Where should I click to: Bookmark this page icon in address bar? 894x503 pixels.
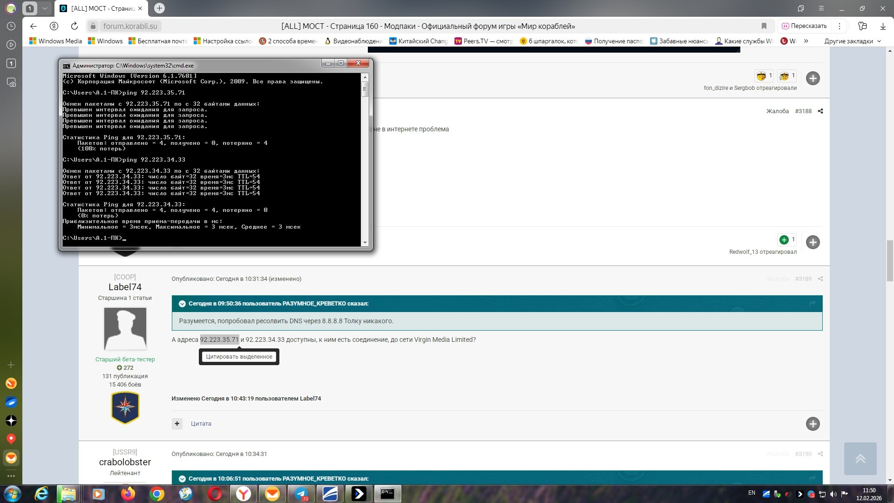click(x=764, y=26)
